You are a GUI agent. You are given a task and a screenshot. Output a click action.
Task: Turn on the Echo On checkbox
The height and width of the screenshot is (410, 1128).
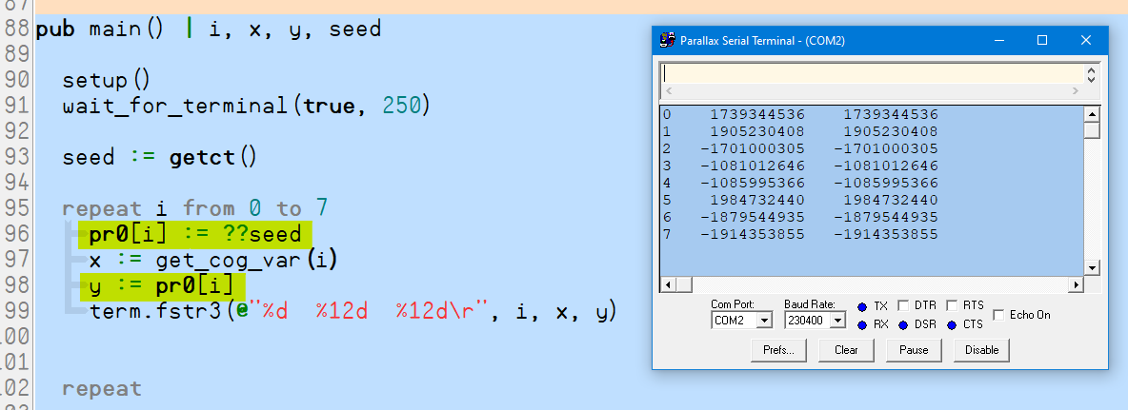[998, 315]
